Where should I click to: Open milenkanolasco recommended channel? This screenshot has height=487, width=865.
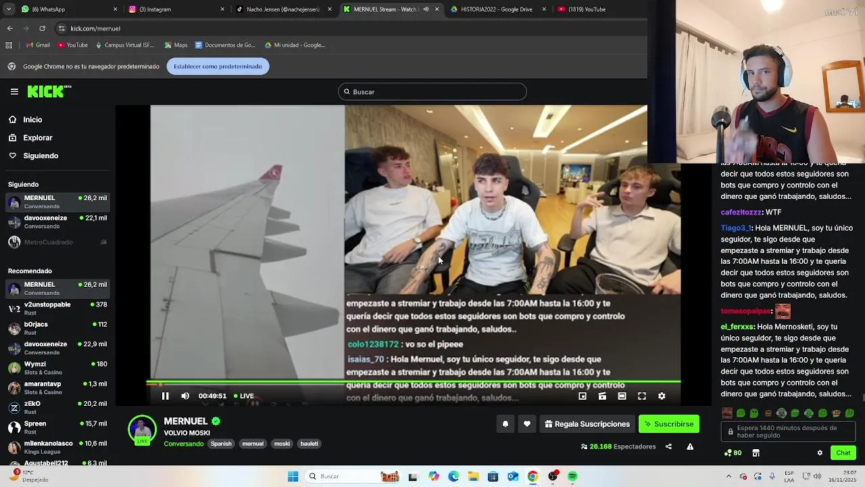pyautogui.click(x=57, y=447)
